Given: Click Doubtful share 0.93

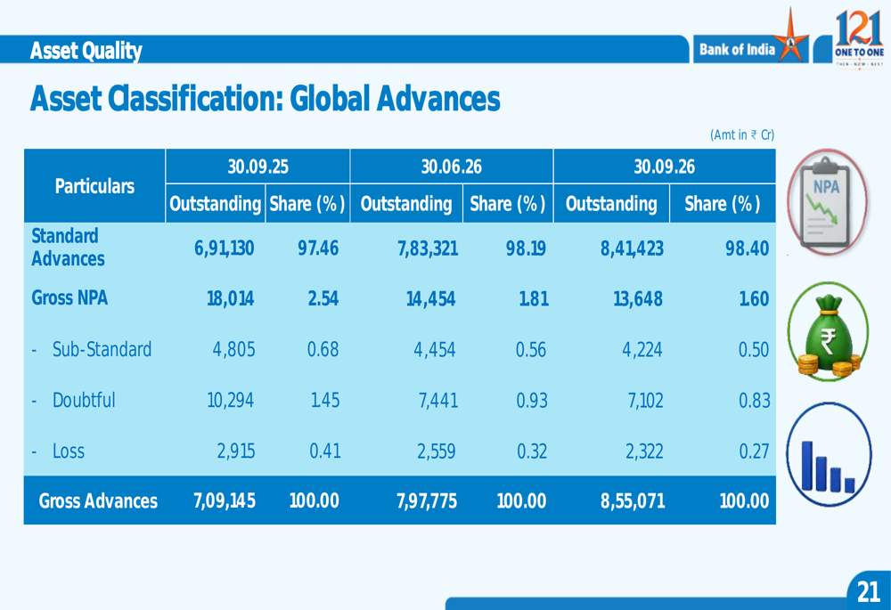Looking at the screenshot, I should pyautogui.click(x=532, y=401).
